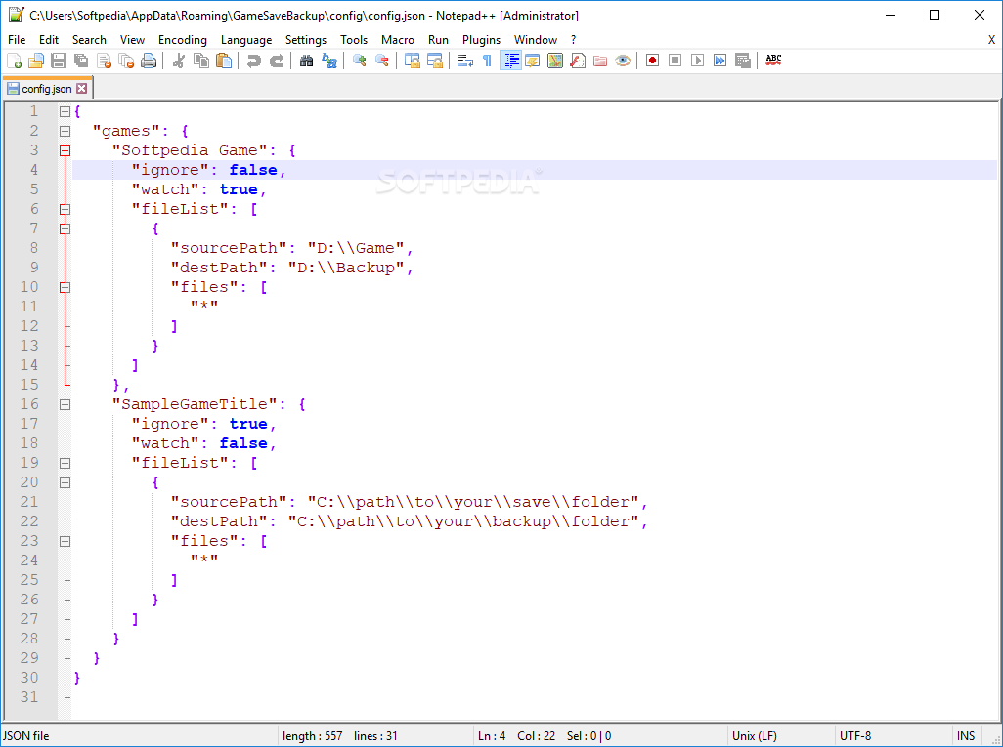Screen dimensions: 1003x747
Task: Open Find with the binoculars icon
Action: click(306, 61)
